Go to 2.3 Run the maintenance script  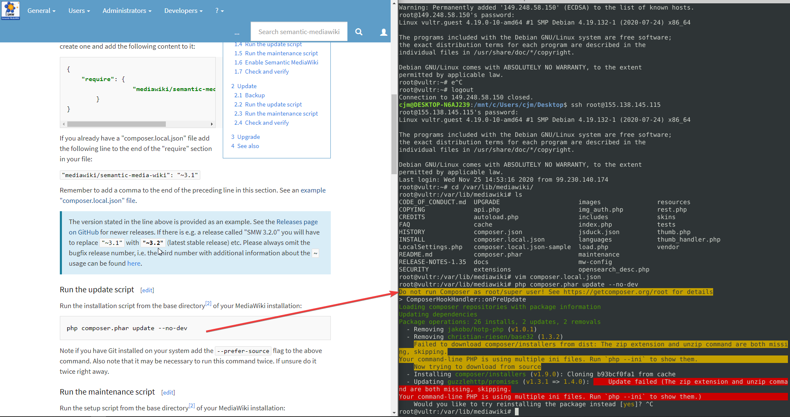pos(276,114)
